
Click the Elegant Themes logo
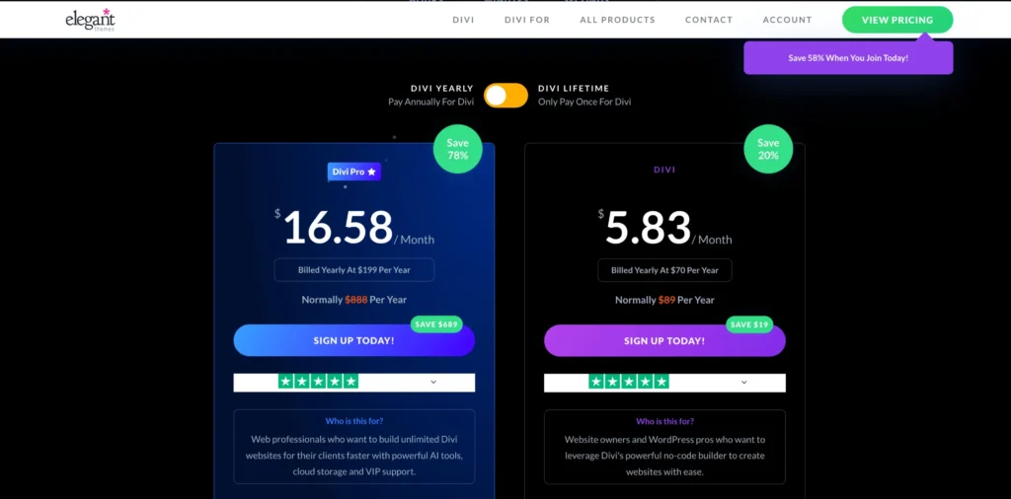point(90,20)
